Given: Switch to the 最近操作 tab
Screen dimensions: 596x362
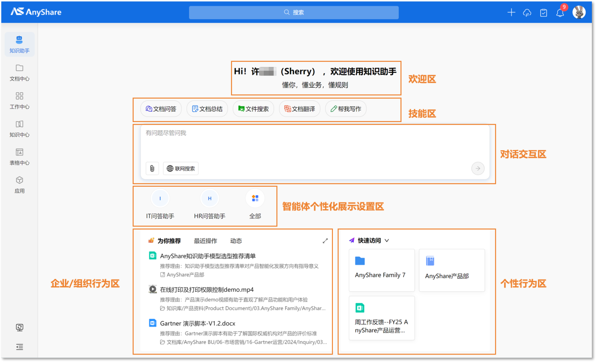Looking at the screenshot, I should pyautogui.click(x=205, y=241).
